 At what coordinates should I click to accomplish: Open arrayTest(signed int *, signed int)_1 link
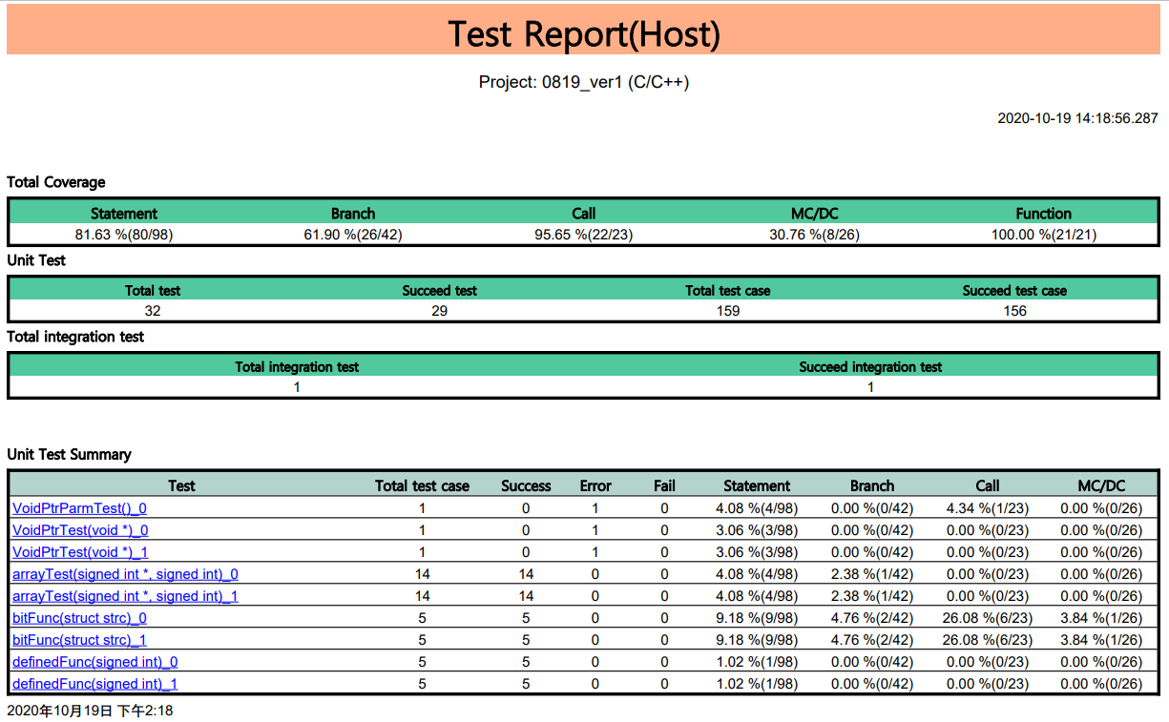125,596
